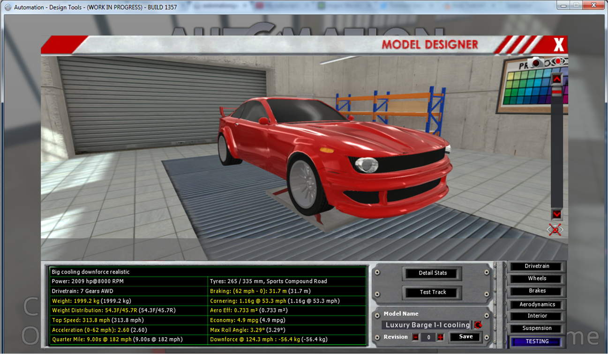Switch to the Wheels tab
The width and height of the screenshot is (608, 354).
coord(537,279)
